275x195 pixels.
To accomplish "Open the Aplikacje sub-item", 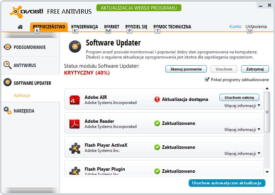I will 22,95.
